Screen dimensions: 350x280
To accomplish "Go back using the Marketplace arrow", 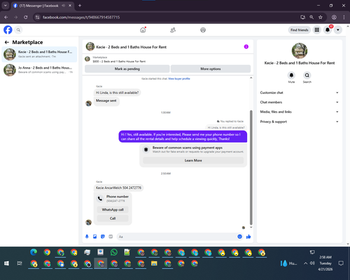I will pos(7,42).
